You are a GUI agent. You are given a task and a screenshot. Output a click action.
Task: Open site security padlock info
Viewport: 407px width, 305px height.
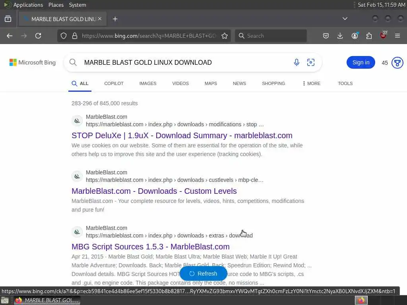pos(75,36)
